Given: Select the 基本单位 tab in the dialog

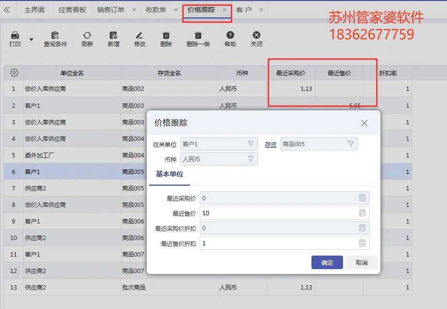Looking at the screenshot, I should 170,174.
